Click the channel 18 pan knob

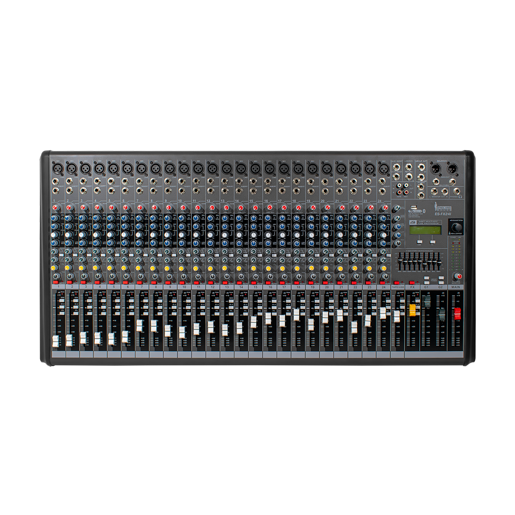click(x=298, y=276)
